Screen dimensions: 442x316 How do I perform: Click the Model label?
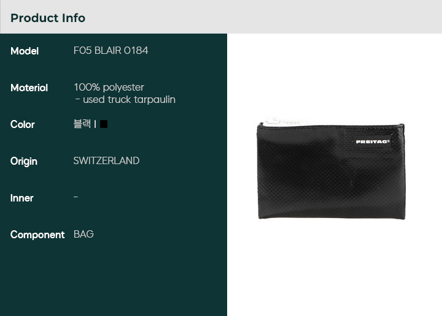pyautogui.click(x=25, y=51)
